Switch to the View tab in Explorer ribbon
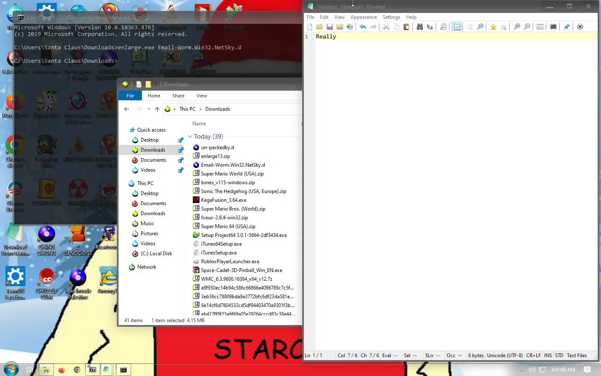The width and height of the screenshot is (601, 376). pyautogui.click(x=202, y=96)
